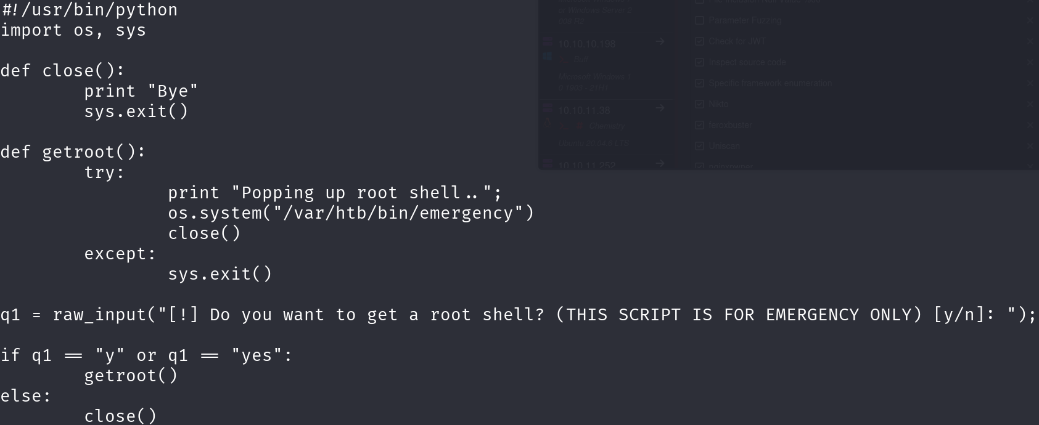Open host 10.10.10.198 with its arrow icon
This screenshot has height=425, width=1039.
660,41
